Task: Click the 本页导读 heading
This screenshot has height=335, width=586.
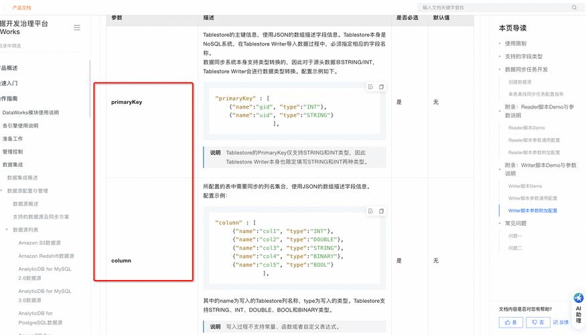Action: click(512, 28)
